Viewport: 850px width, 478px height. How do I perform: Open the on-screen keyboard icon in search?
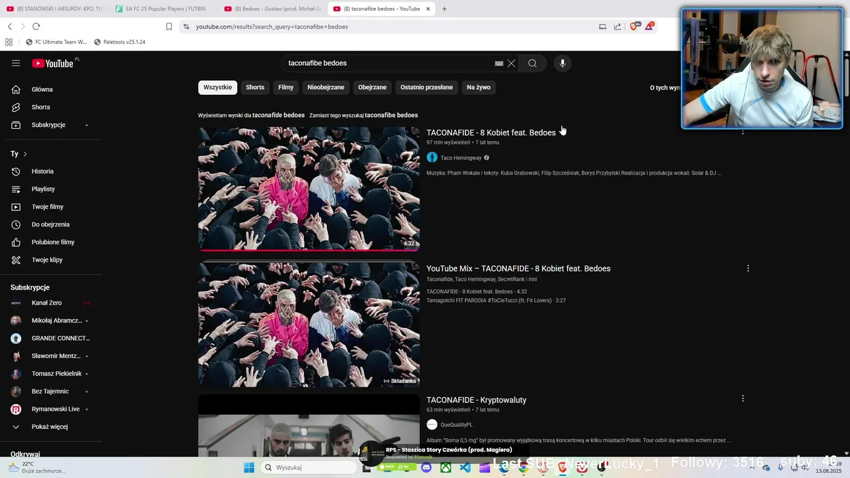(x=499, y=64)
